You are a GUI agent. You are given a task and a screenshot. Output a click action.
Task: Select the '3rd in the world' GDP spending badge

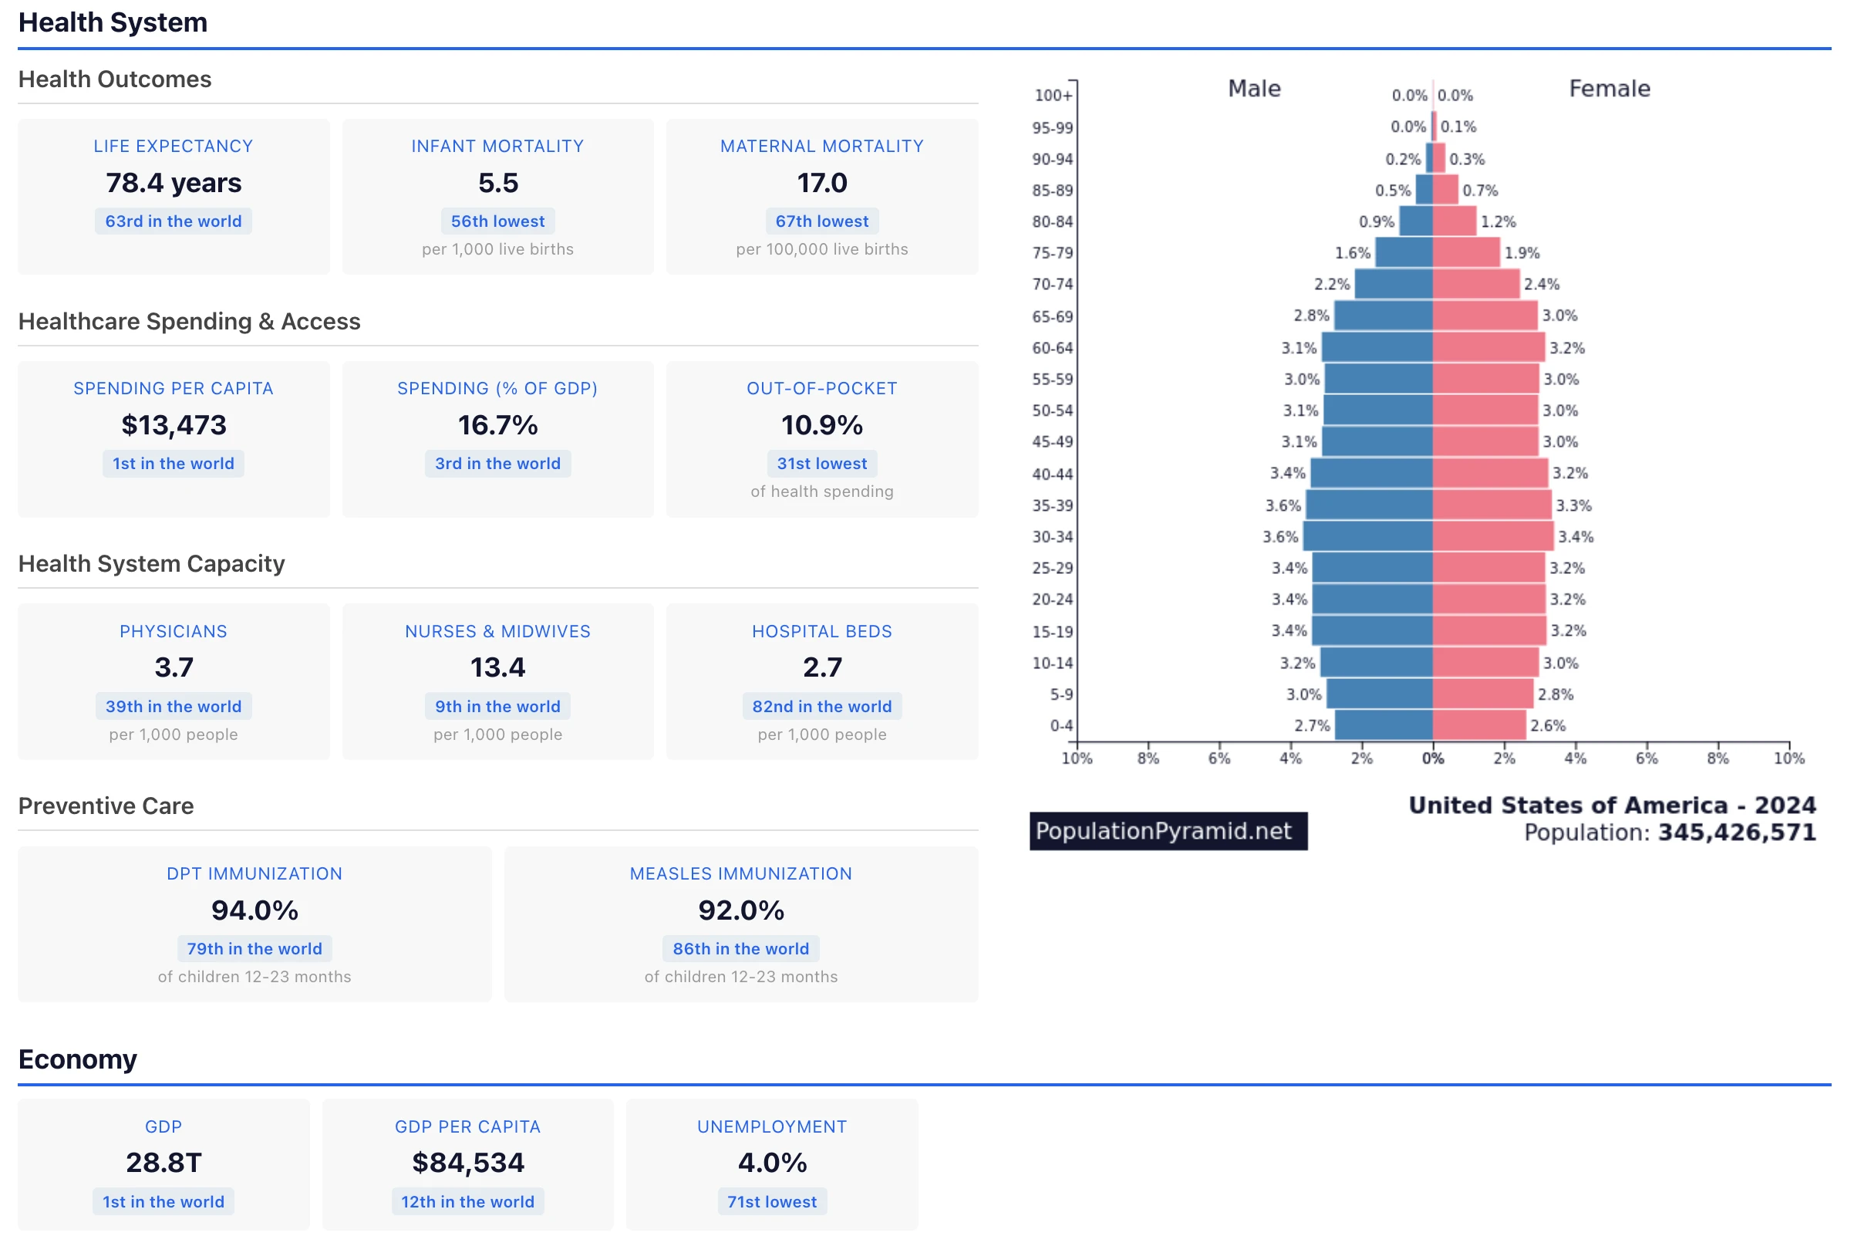point(497,464)
